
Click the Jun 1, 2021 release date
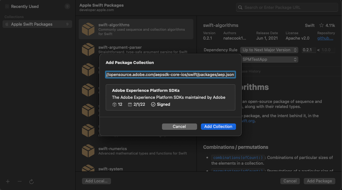pyautogui.click(x=267, y=38)
